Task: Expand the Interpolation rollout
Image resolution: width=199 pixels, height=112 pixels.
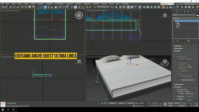Action: (x=185, y=49)
